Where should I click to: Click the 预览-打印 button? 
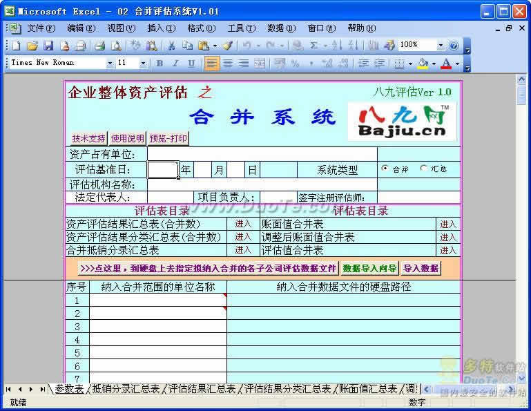[x=168, y=138]
